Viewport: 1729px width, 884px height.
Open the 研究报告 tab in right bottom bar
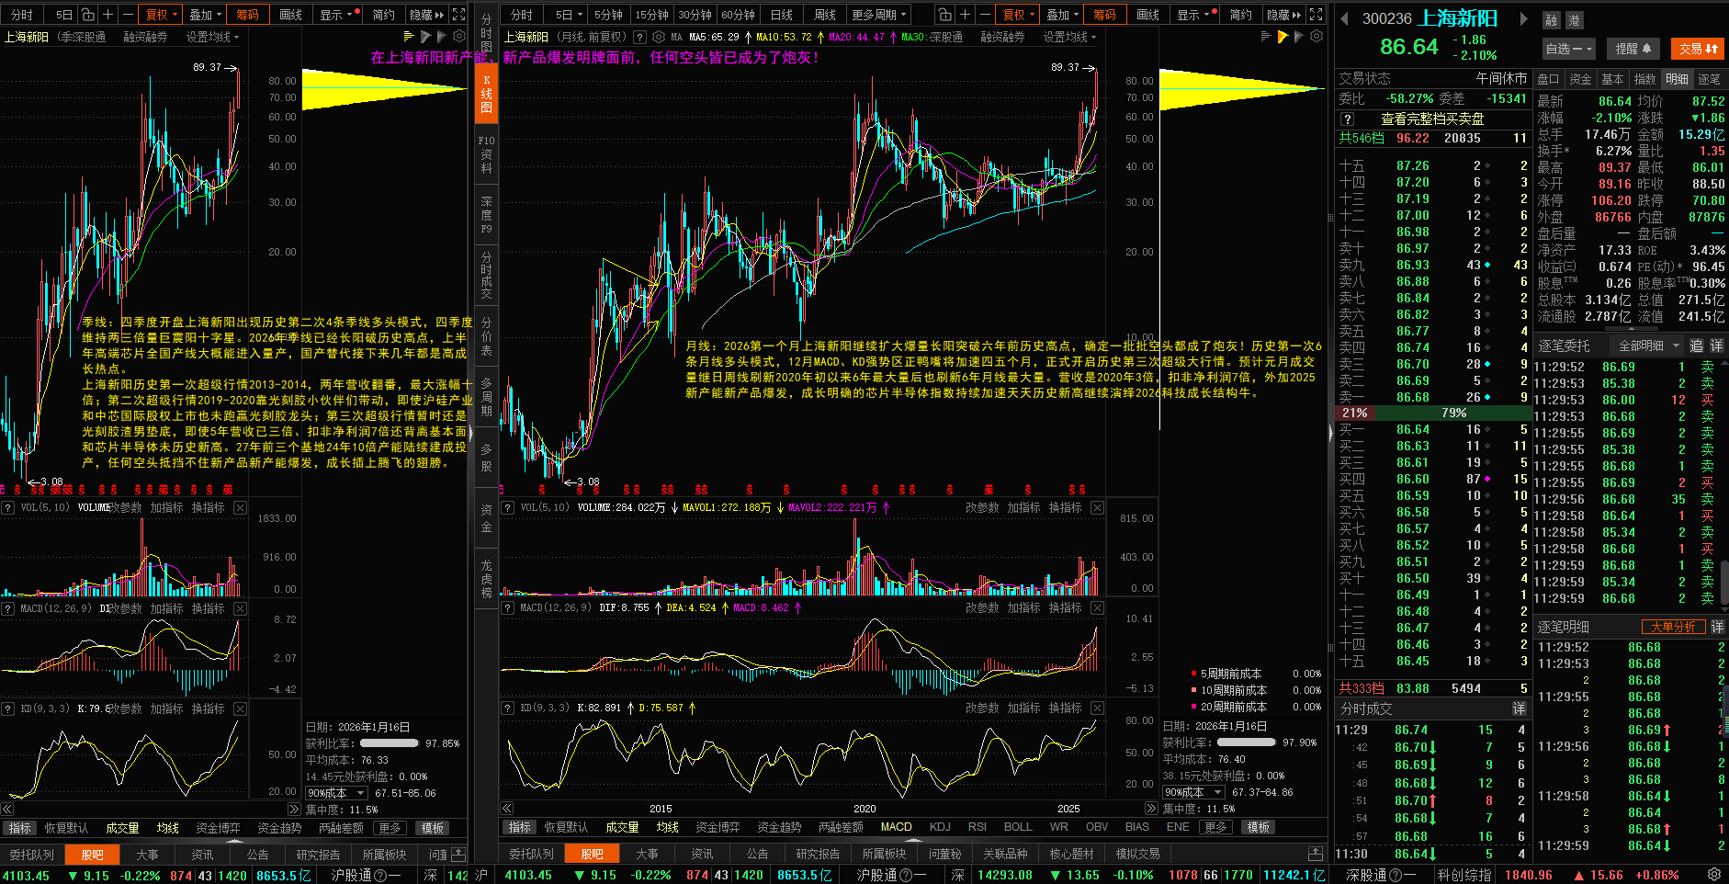818,854
